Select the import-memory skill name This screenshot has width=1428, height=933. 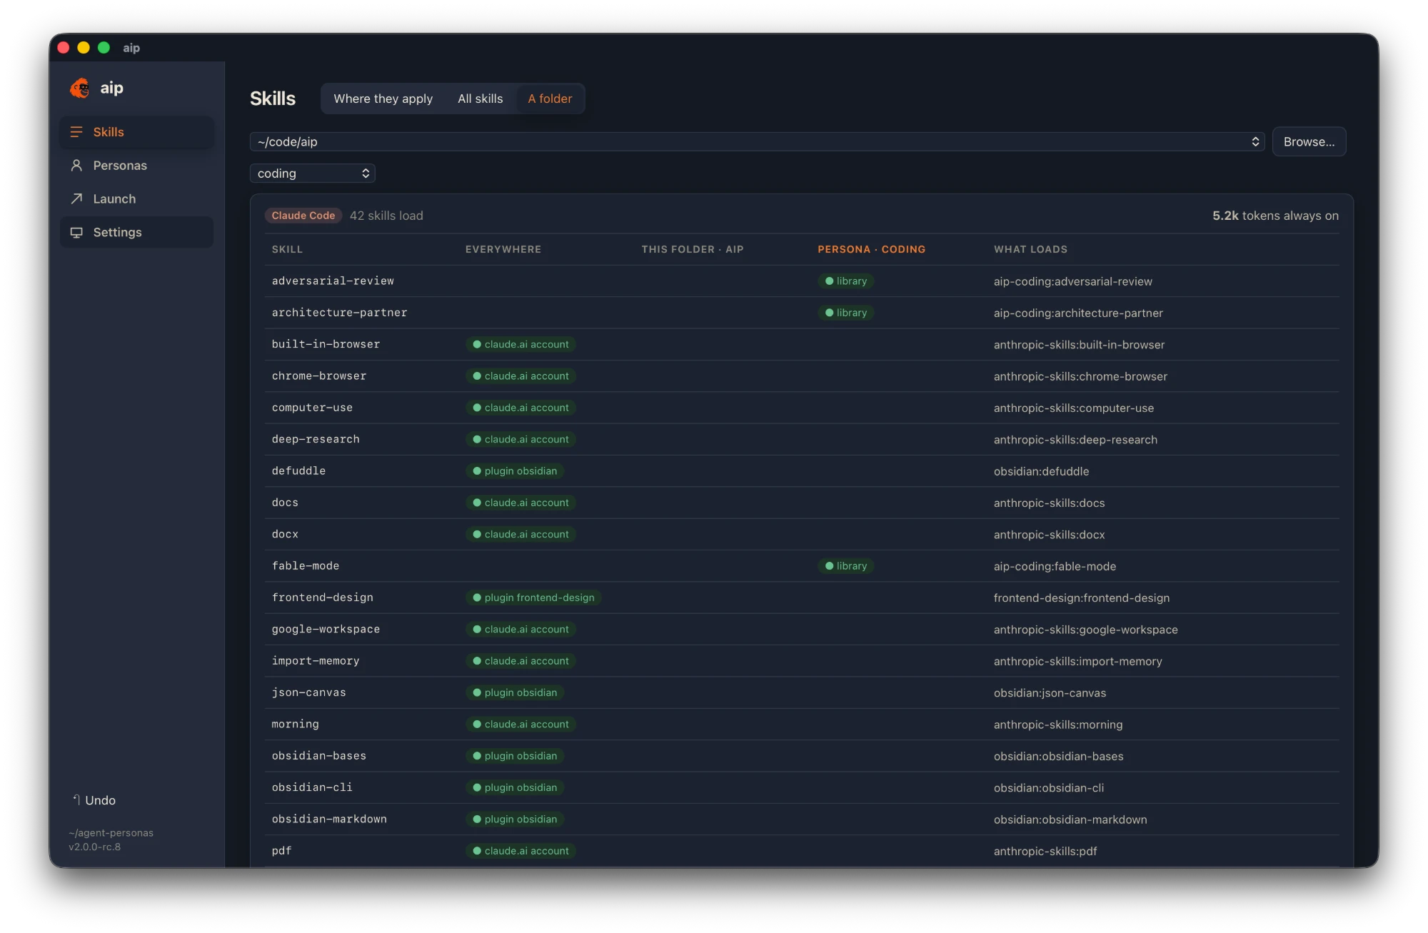pos(316,661)
